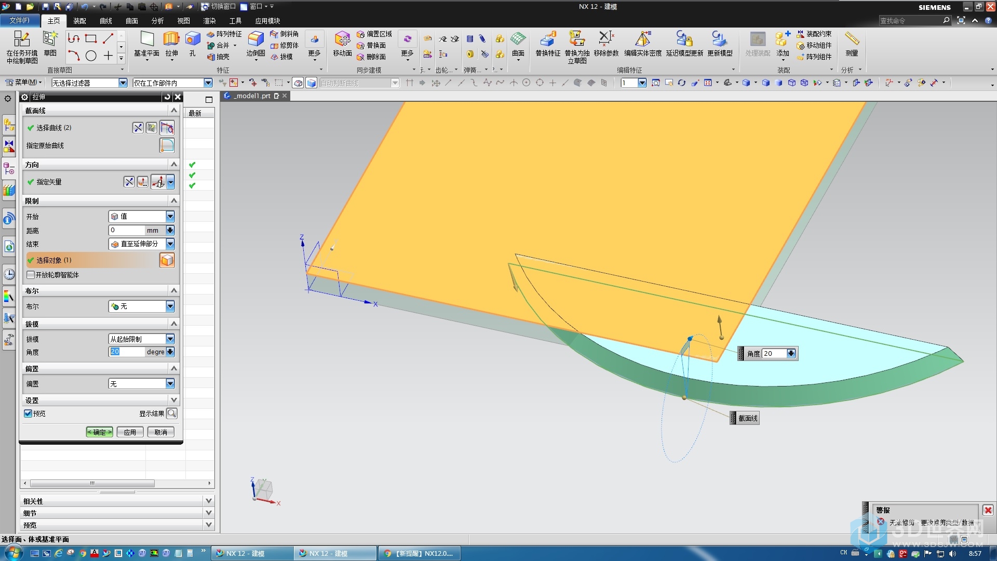
Task: Open the 菜单(M) dropdown menu
Action: [x=23, y=83]
